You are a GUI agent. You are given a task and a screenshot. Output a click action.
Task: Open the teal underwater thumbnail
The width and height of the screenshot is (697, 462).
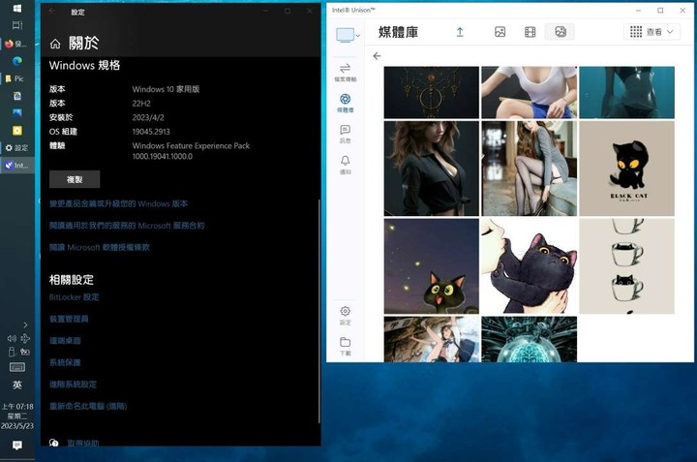(626, 92)
